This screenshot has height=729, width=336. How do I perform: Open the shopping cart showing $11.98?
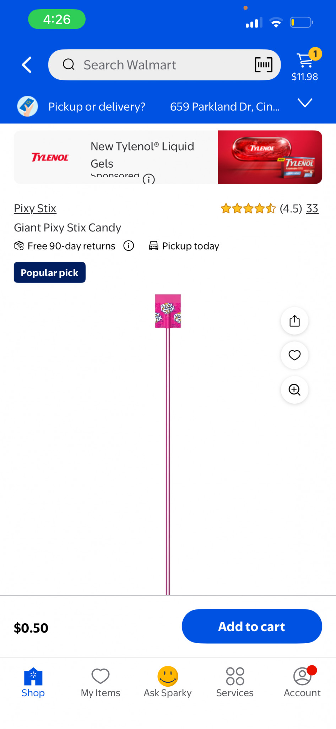(305, 65)
